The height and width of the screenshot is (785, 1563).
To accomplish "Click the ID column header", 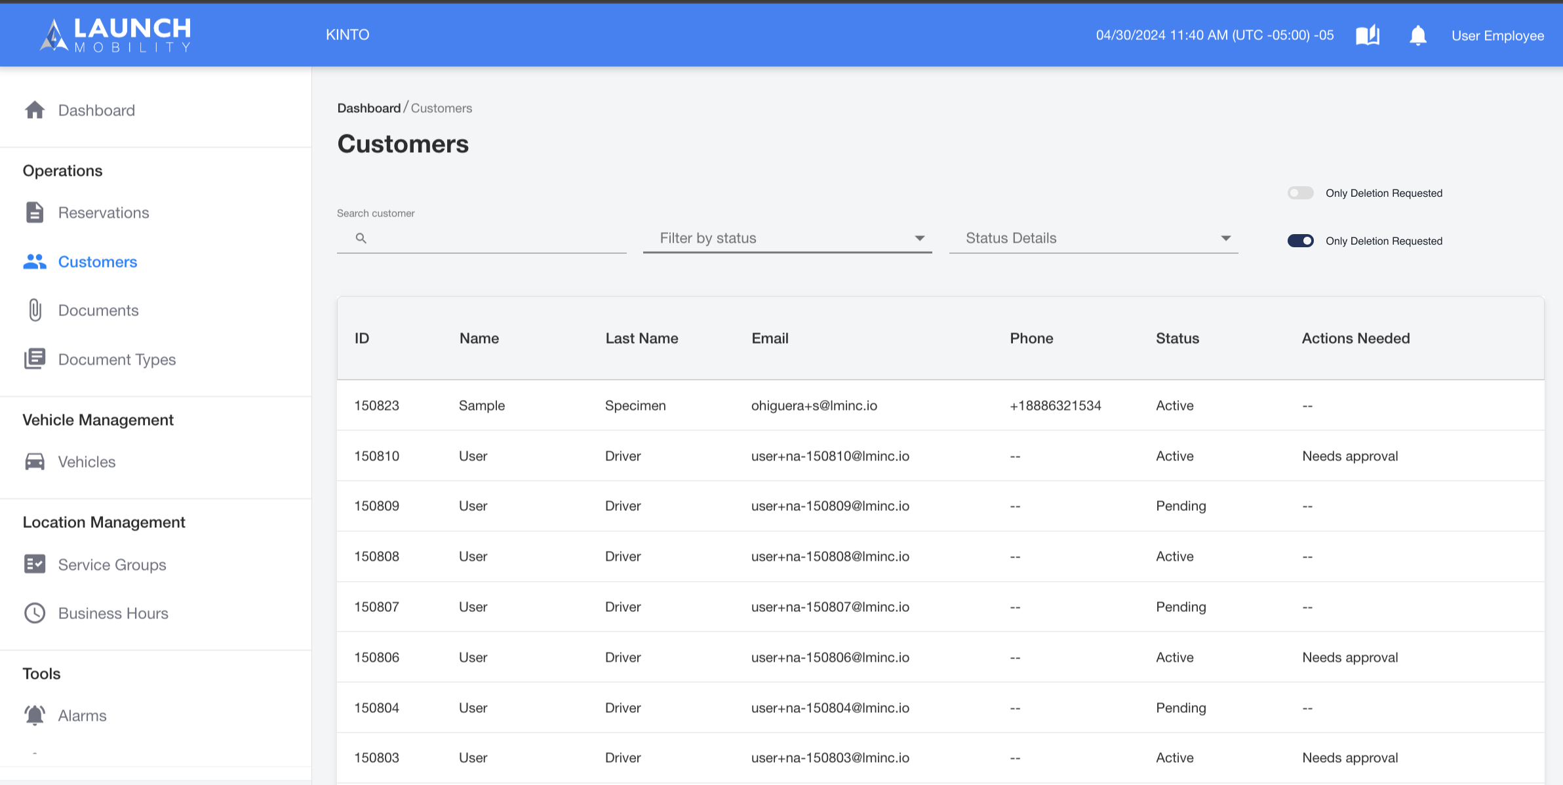I will pyautogui.click(x=362, y=338).
